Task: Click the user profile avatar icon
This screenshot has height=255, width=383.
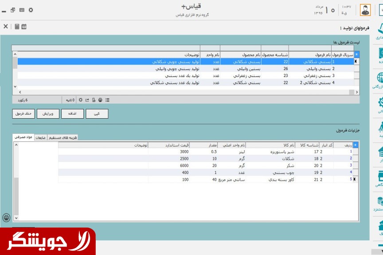Action: (x=365, y=10)
